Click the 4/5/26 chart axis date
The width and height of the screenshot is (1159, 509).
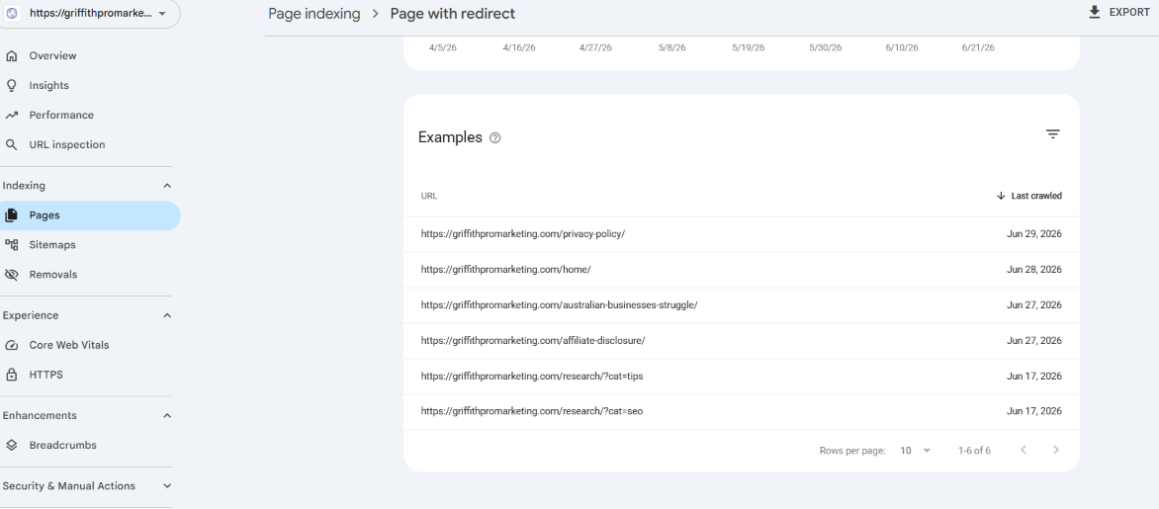[443, 47]
